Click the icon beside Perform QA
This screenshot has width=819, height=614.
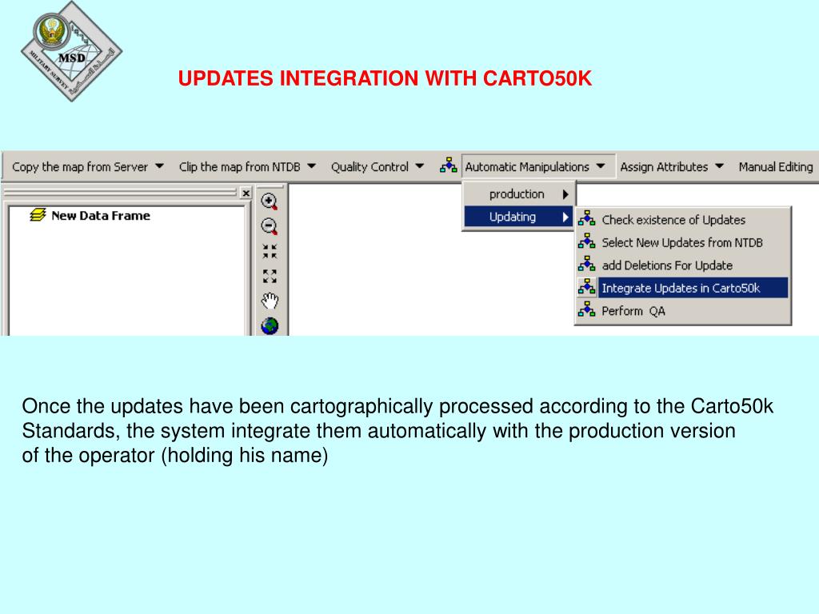pyautogui.click(x=586, y=310)
